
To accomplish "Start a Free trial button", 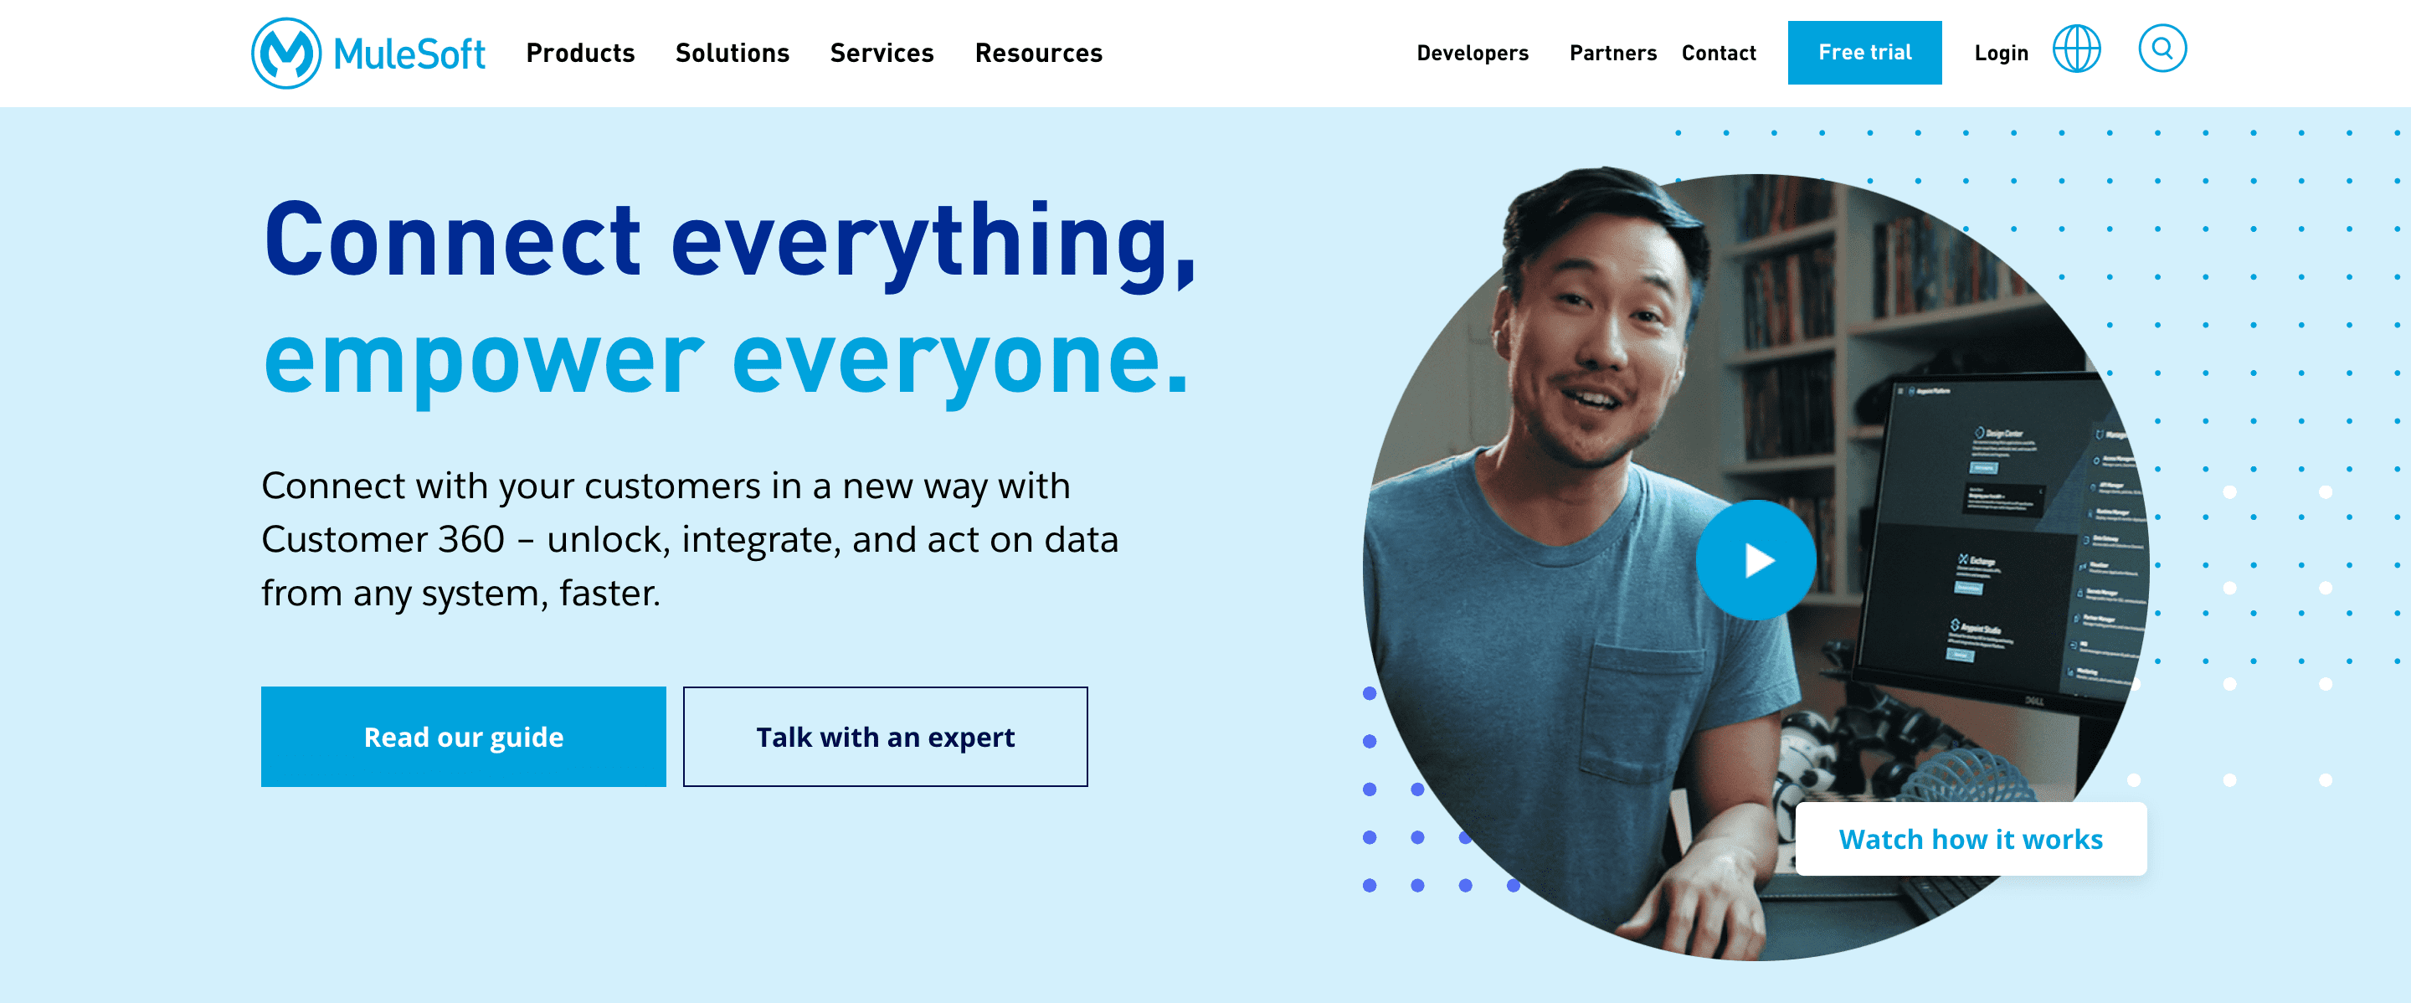I will pos(1864,53).
